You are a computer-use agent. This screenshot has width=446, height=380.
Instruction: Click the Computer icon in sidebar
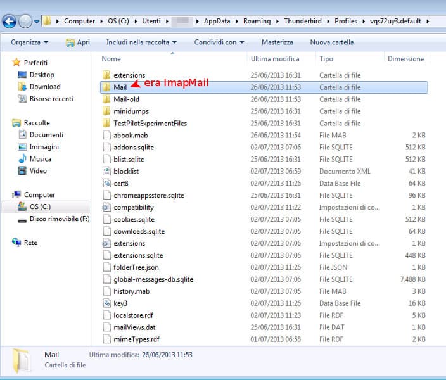coord(16,194)
